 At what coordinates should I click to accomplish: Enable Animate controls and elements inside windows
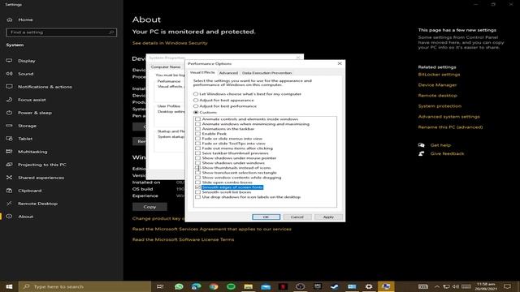click(x=198, y=119)
